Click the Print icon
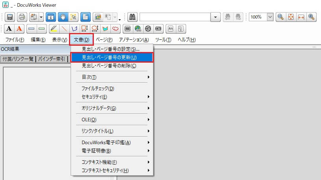This screenshot has height=180, width=321. tap(22, 17)
